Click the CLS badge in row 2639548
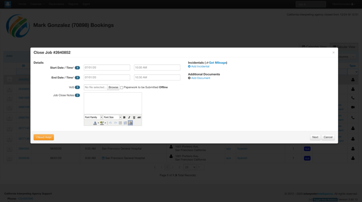 pyautogui.click(x=307, y=158)
